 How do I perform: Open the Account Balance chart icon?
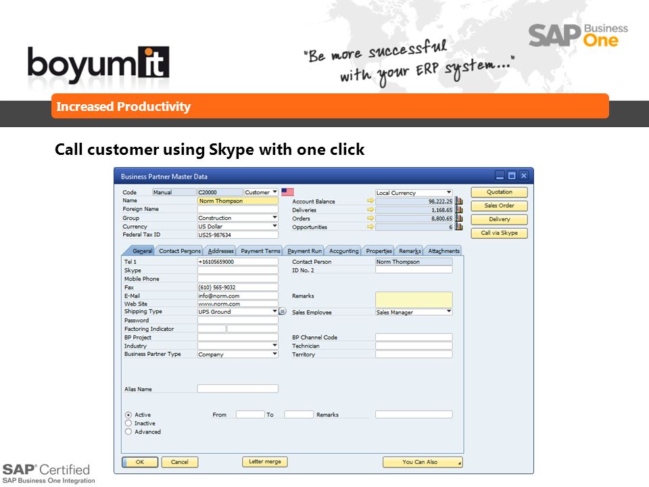pyautogui.click(x=458, y=201)
